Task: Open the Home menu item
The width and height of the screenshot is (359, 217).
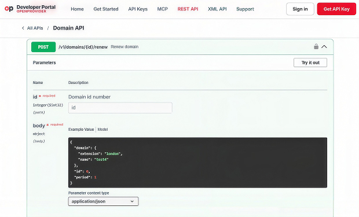Action: pos(77,9)
